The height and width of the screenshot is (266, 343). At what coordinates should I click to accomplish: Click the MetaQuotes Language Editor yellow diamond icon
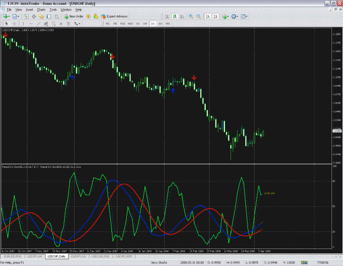coord(88,16)
